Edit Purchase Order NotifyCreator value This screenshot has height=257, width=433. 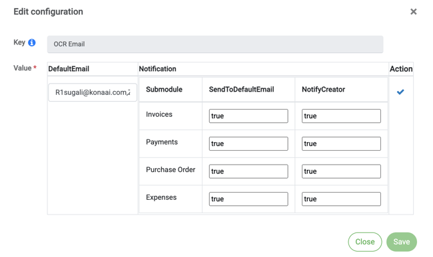[x=341, y=171]
